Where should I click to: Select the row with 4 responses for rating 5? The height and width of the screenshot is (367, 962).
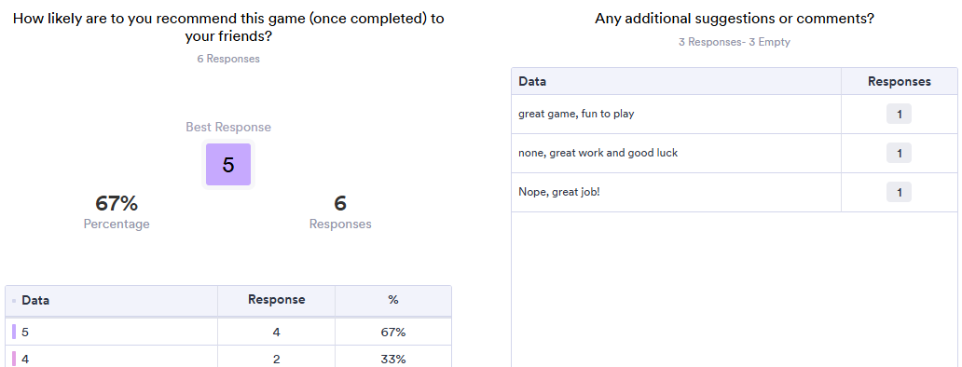228,333
